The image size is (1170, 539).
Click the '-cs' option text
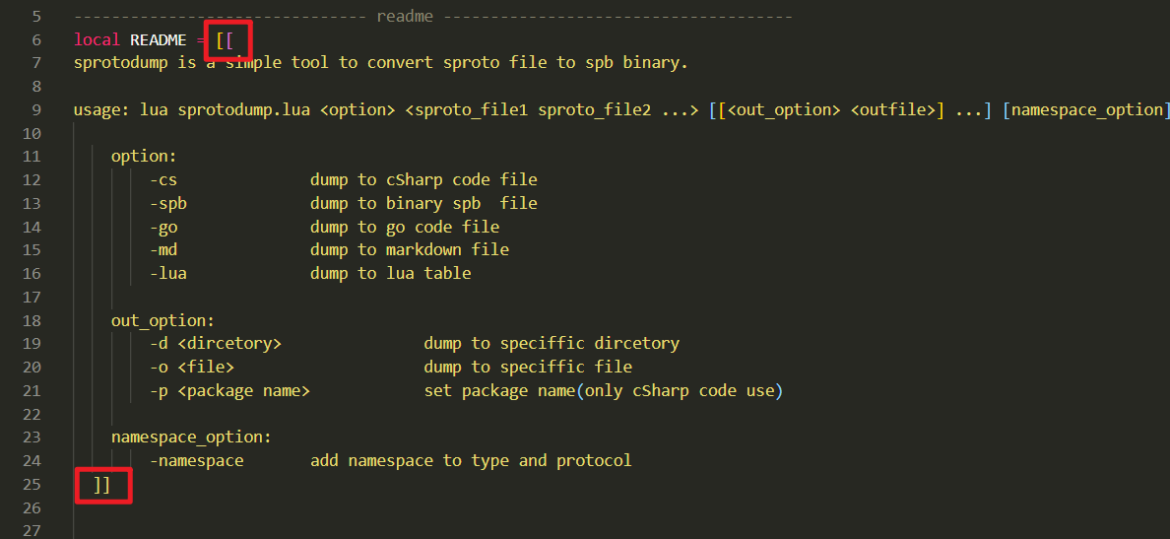click(163, 180)
